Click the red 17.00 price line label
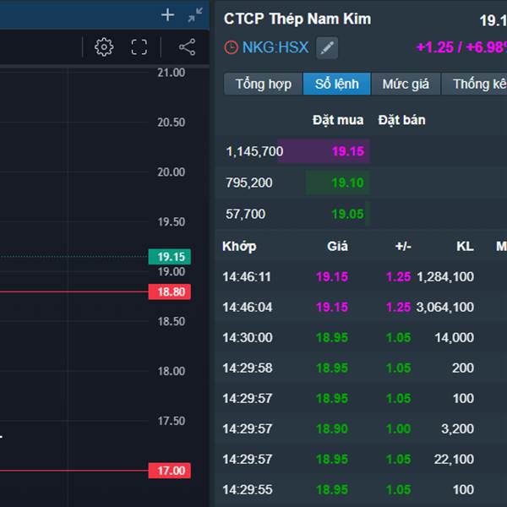Image resolution: width=507 pixels, height=507 pixels. click(170, 471)
